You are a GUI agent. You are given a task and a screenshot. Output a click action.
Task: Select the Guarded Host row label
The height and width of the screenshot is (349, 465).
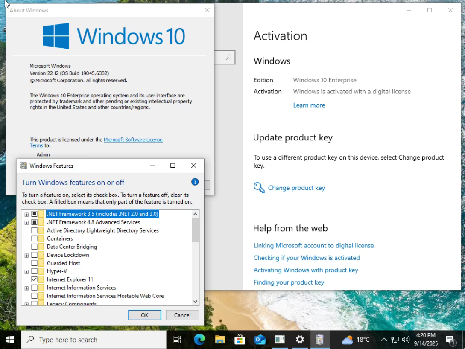(x=64, y=263)
